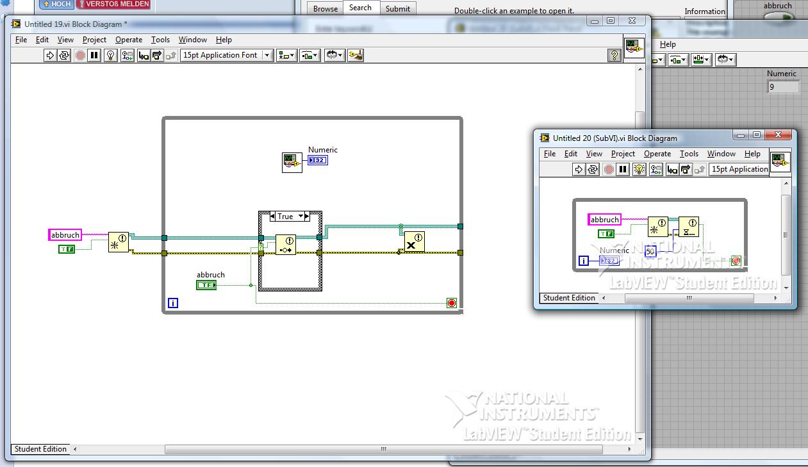Select Obtain Notifier node in Untitled 19
Screen dimensions: 808x467
click(x=119, y=242)
